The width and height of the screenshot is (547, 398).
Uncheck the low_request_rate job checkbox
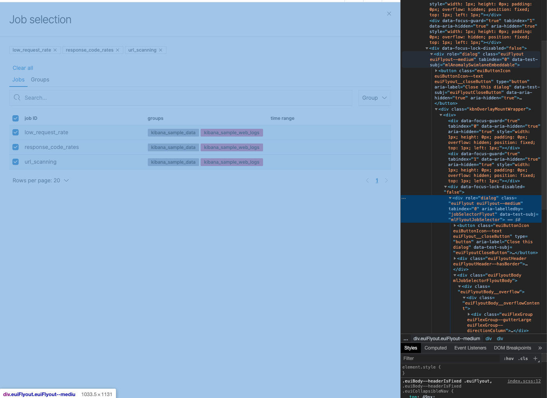point(15,132)
